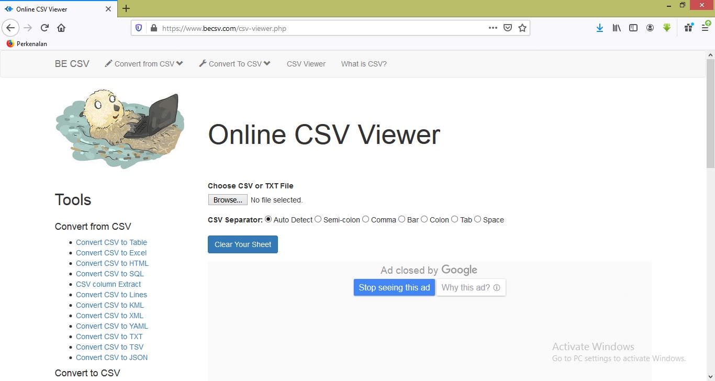This screenshot has height=381, width=715.
Task: Pick the Tab separator radio button
Action: (x=454, y=219)
